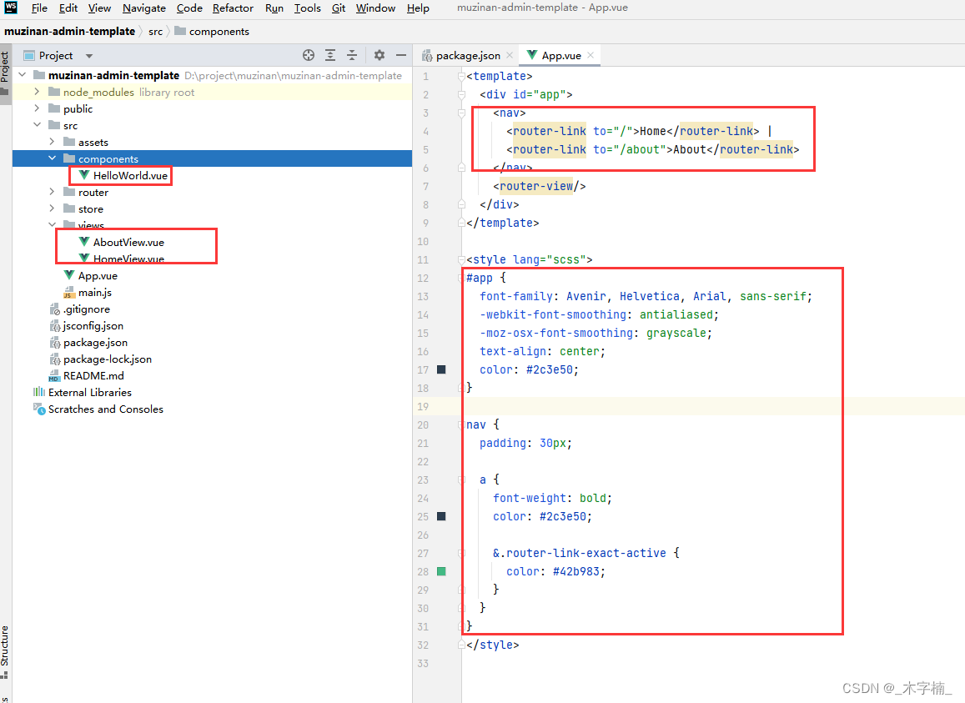The image size is (965, 703).
Task: Fold the style block on line 11
Action: 461,260
